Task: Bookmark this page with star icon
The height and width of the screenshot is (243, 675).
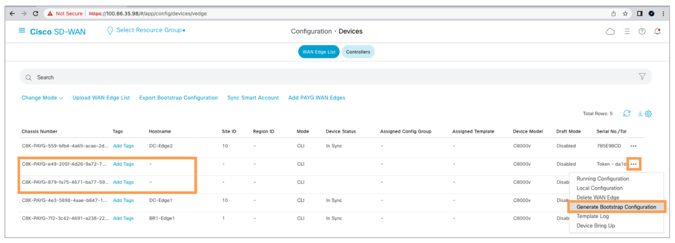Action: coord(626,13)
